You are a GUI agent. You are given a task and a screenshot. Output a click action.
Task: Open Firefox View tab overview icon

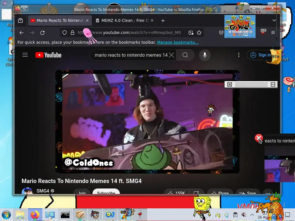point(20,20)
